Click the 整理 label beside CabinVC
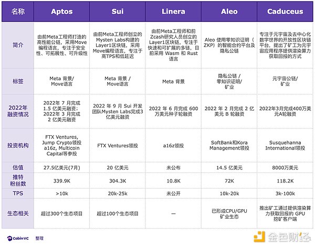Viewport: 315px width, 248px height. pyautogui.click(x=39, y=239)
